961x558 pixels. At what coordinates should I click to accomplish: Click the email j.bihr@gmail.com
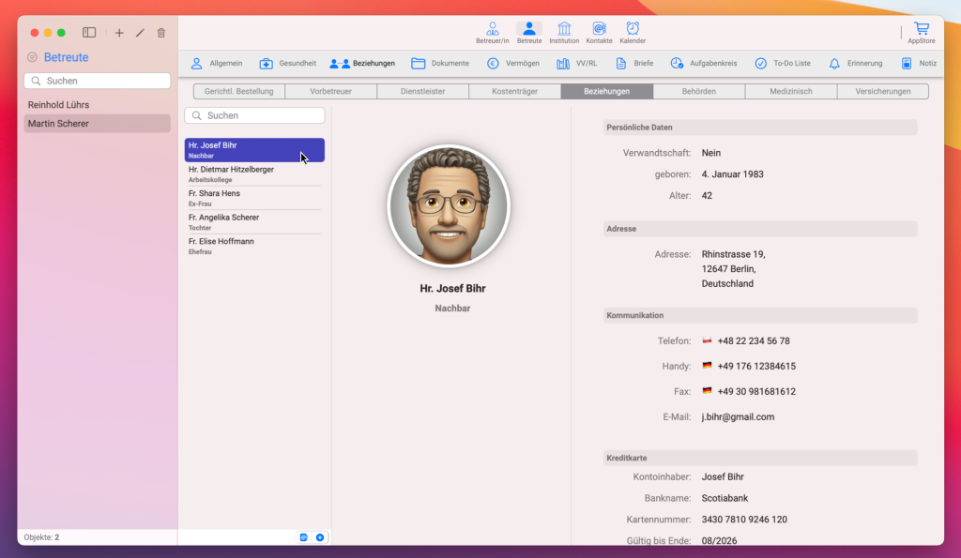pyautogui.click(x=738, y=416)
